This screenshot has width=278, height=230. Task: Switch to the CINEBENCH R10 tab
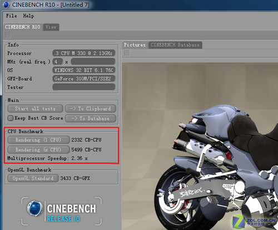click(23, 27)
